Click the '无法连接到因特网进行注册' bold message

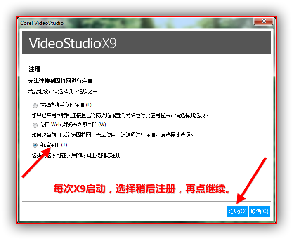pos(60,81)
